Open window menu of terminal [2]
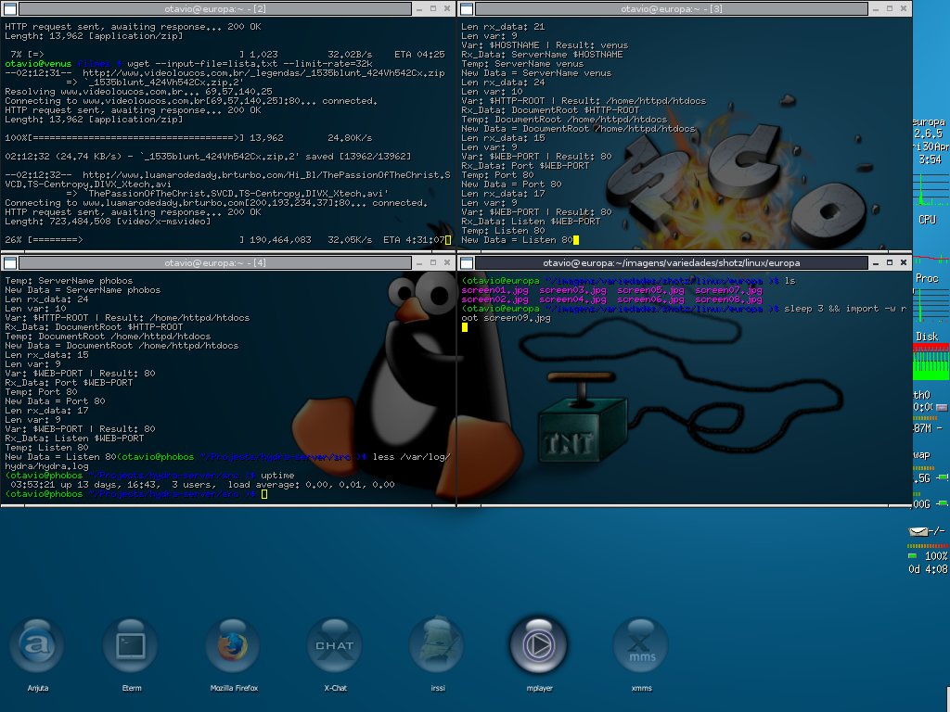The width and height of the screenshot is (950, 712). [x=8, y=8]
